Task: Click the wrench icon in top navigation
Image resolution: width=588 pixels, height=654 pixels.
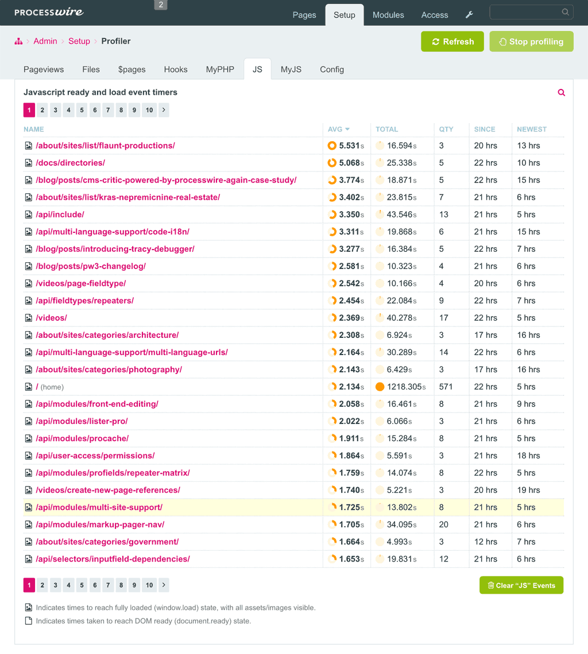Action: click(469, 15)
